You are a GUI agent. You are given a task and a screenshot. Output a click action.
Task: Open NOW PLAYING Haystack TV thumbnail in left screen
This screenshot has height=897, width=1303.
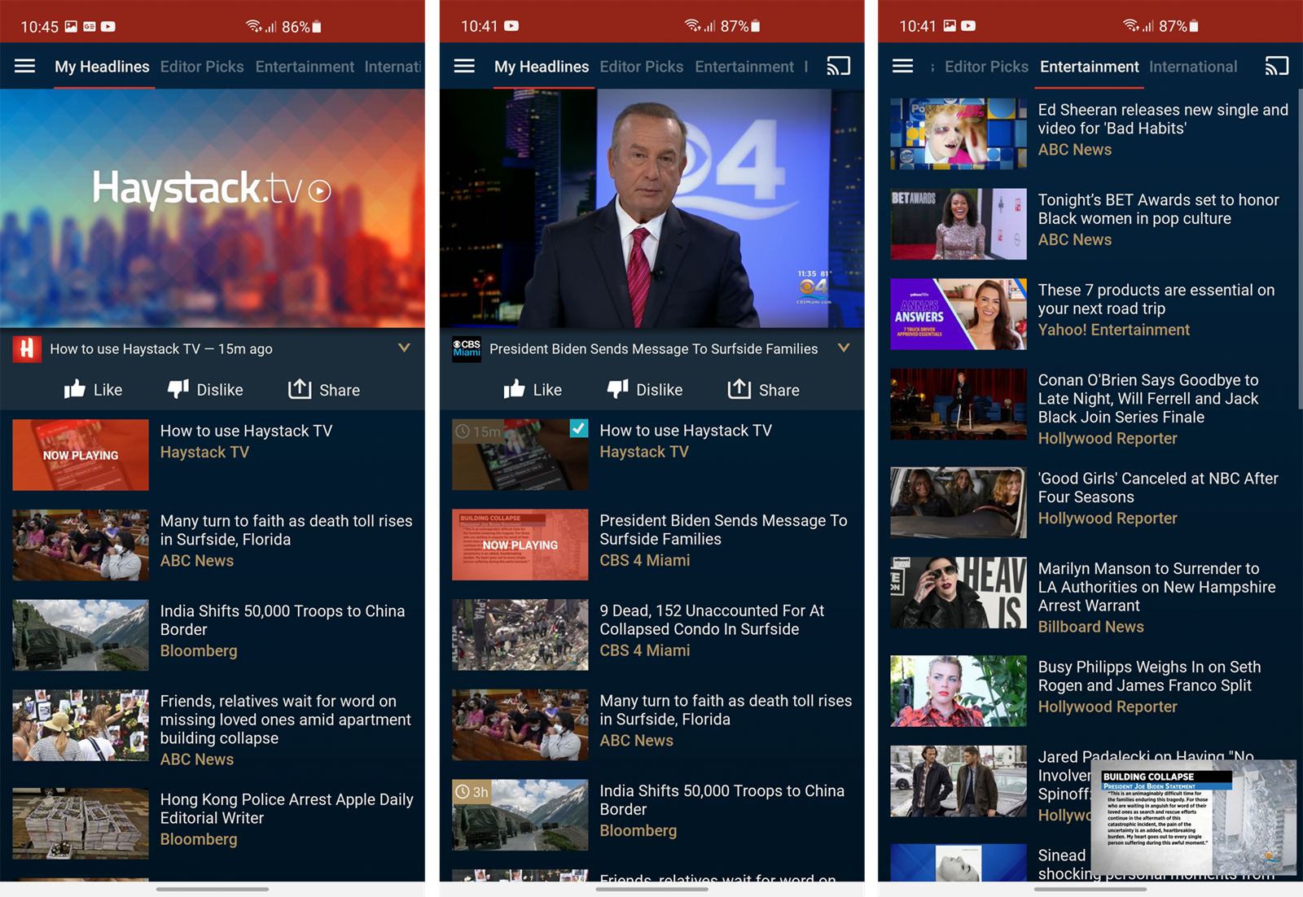click(x=81, y=455)
